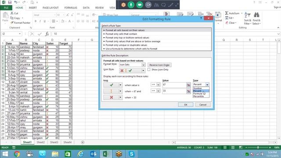Click the screen share icon in recording toolbar
Image resolution: width=281 pixels, height=158 pixels.
pyautogui.click(x=140, y=5)
